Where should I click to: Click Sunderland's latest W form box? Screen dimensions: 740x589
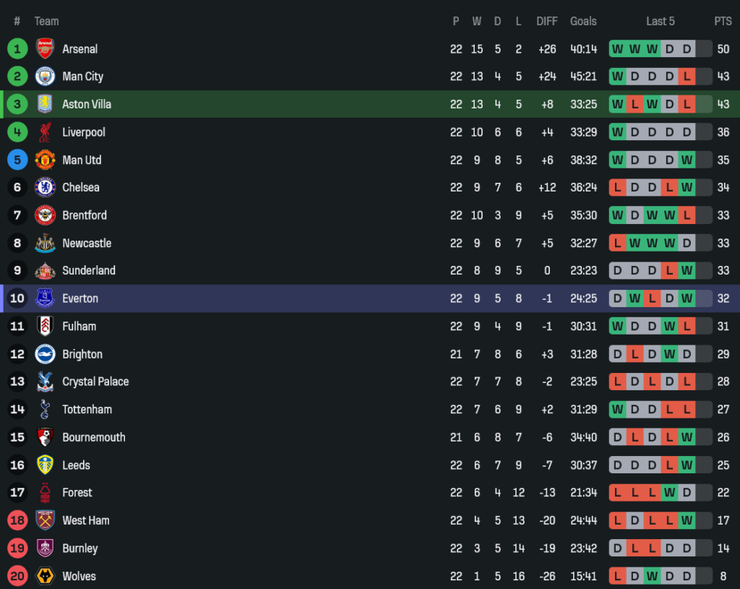pos(687,271)
